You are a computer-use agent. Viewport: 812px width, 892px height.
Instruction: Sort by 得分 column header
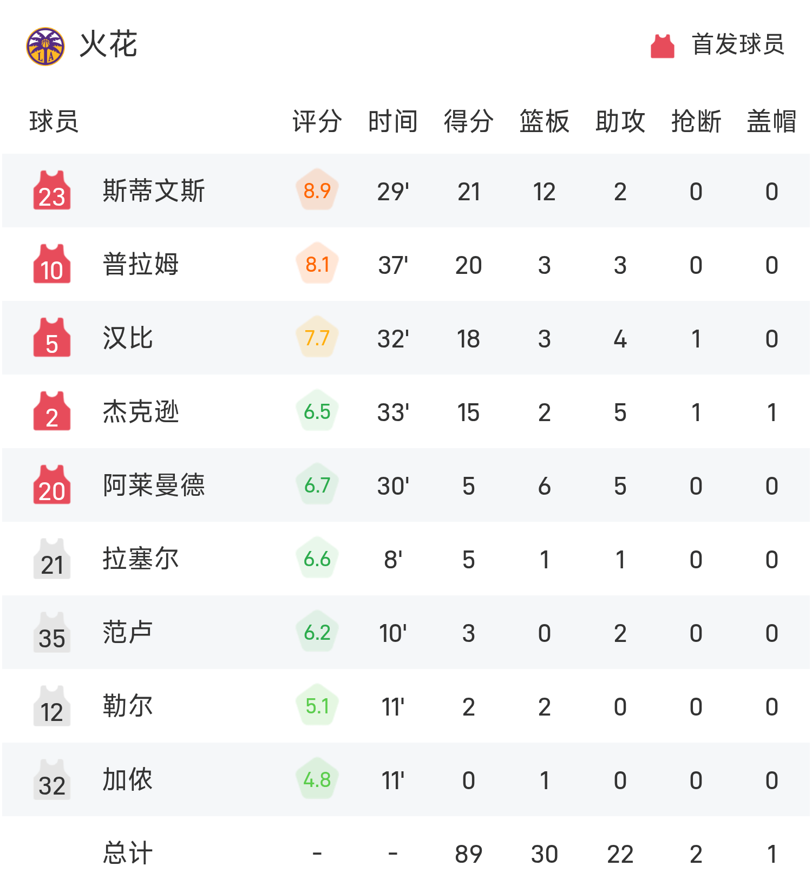click(x=469, y=121)
